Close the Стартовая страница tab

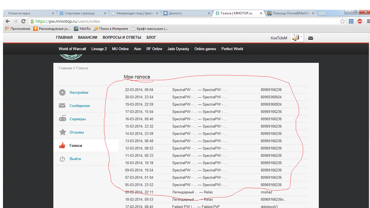pos(105,13)
